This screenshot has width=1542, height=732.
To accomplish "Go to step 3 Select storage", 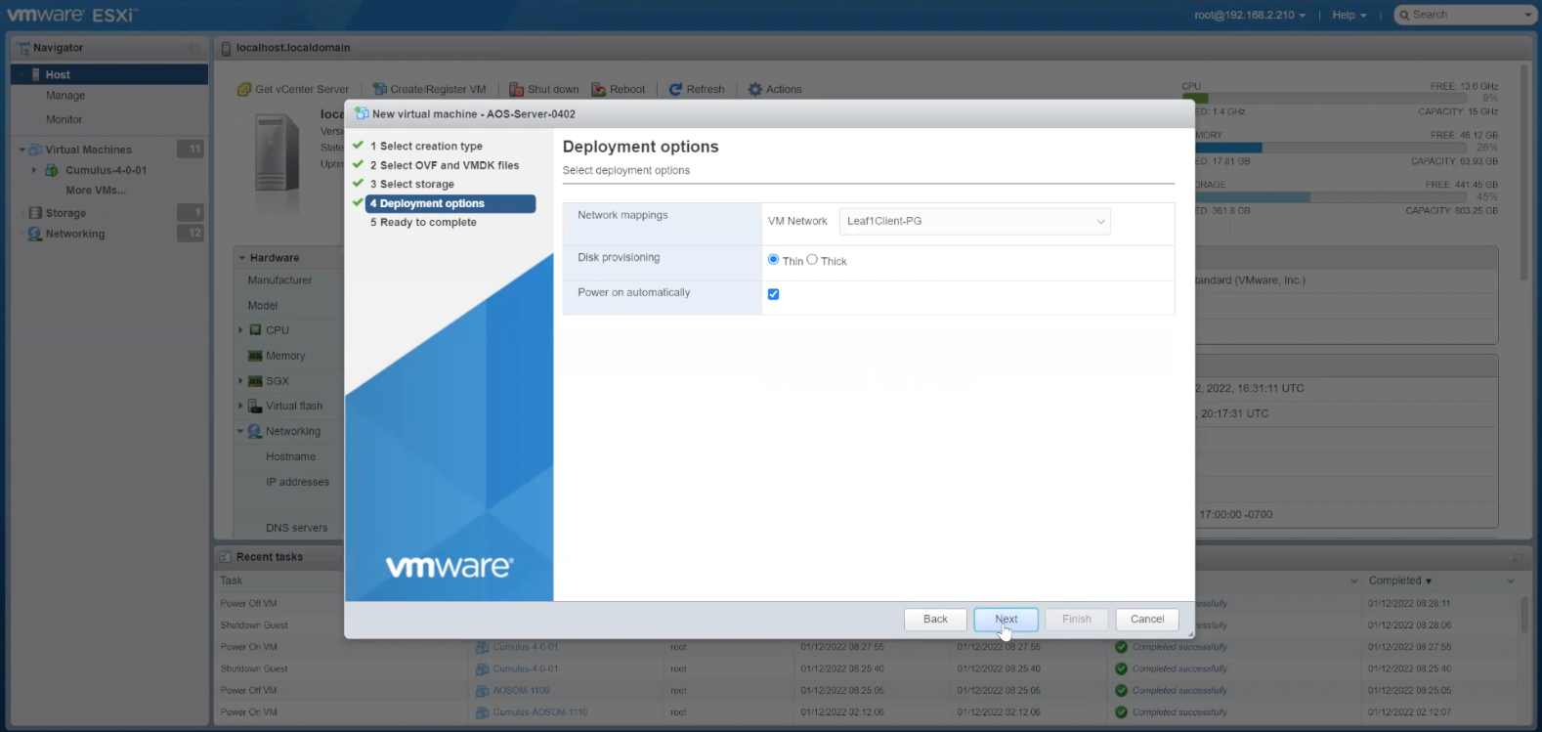I will click(412, 184).
